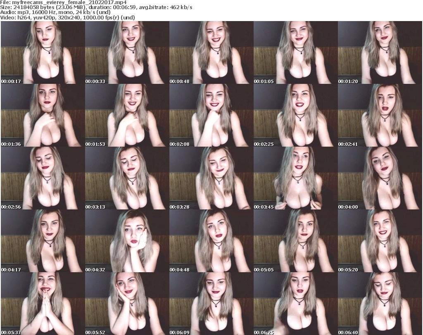The image size is (423, 335).
Task: Click the 00:02:41 frame
Action: pos(380,115)
